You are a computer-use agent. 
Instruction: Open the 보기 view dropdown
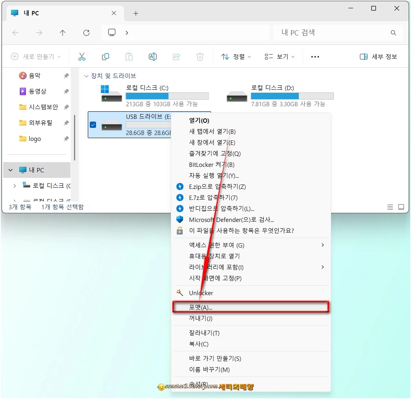280,56
